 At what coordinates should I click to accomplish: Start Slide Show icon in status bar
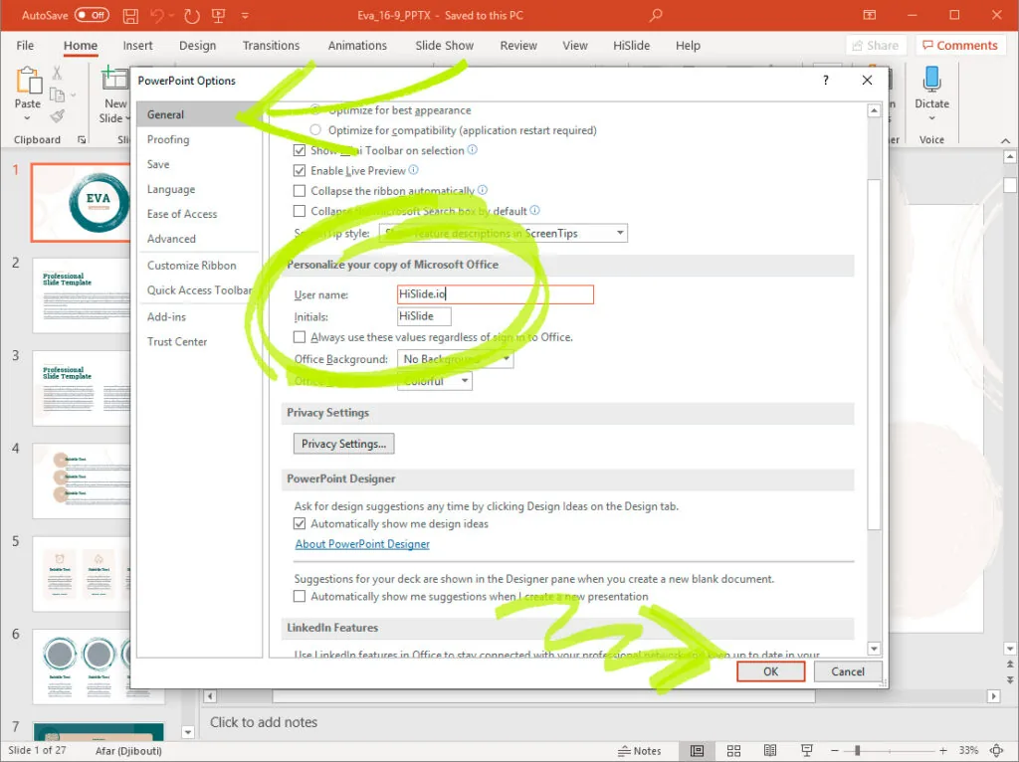click(806, 751)
